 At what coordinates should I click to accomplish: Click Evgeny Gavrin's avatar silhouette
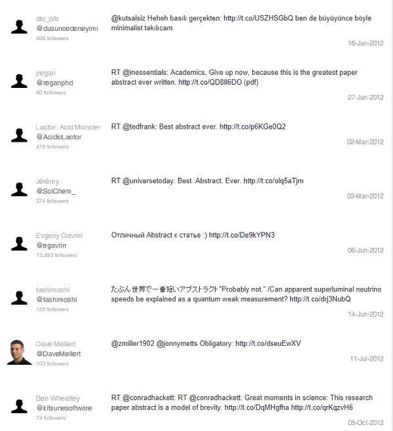point(19,243)
